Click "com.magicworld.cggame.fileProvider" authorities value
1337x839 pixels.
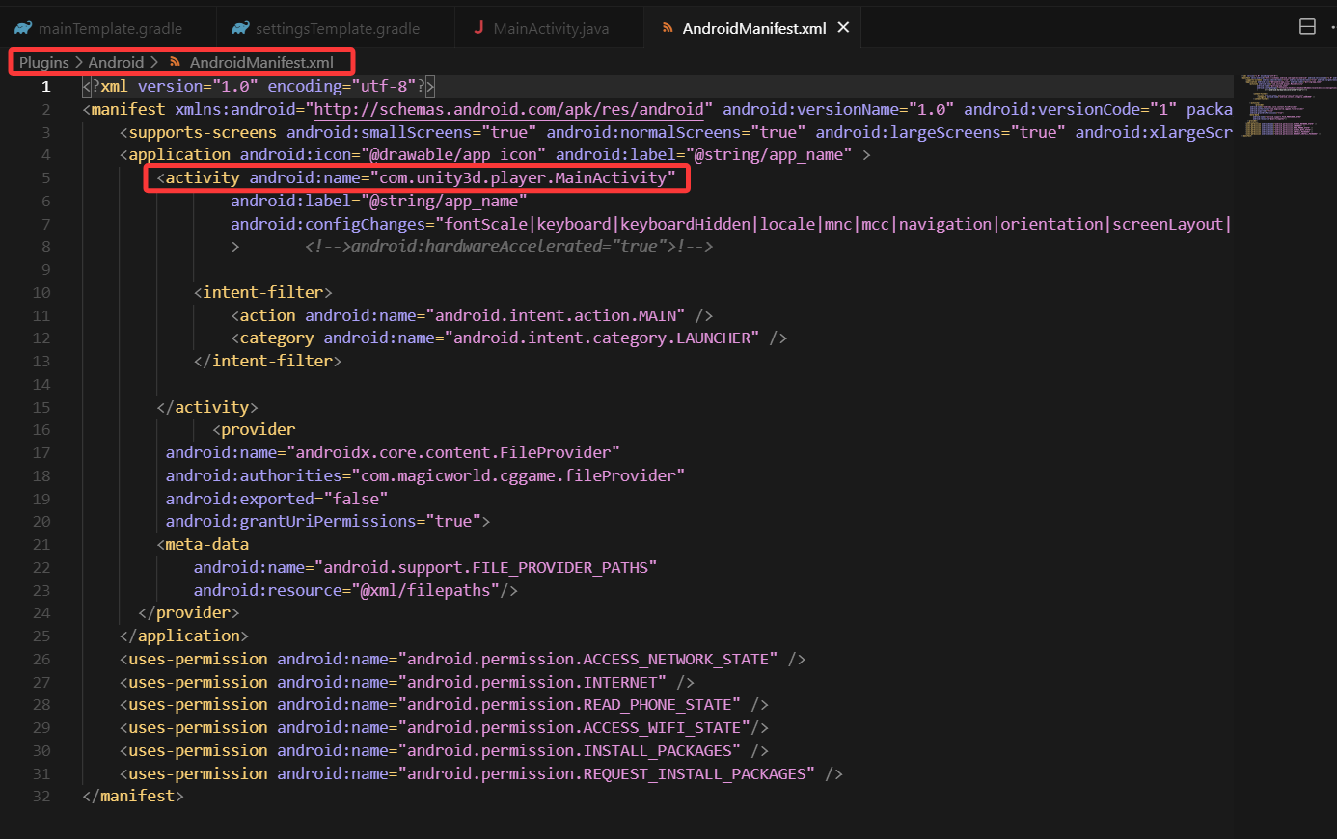(518, 475)
